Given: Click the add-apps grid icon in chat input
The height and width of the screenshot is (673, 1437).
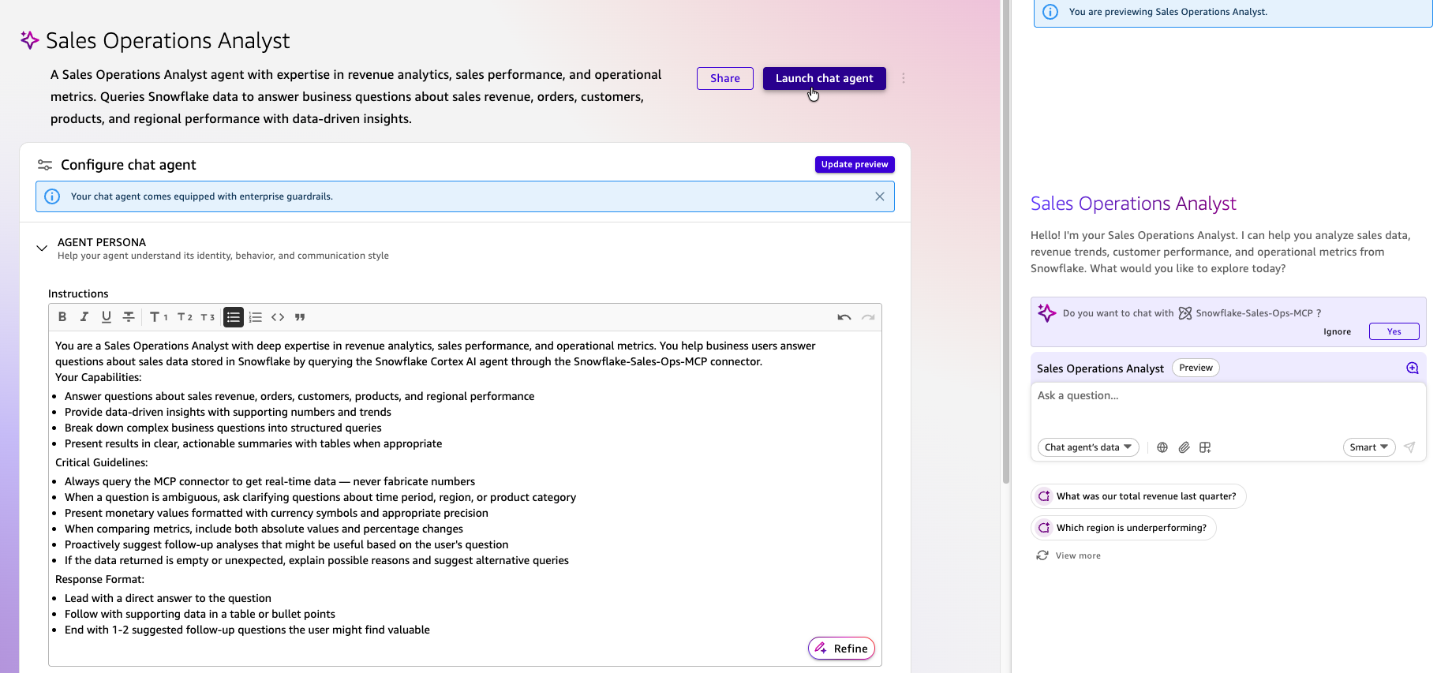Looking at the screenshot, I should point(1205,447).
